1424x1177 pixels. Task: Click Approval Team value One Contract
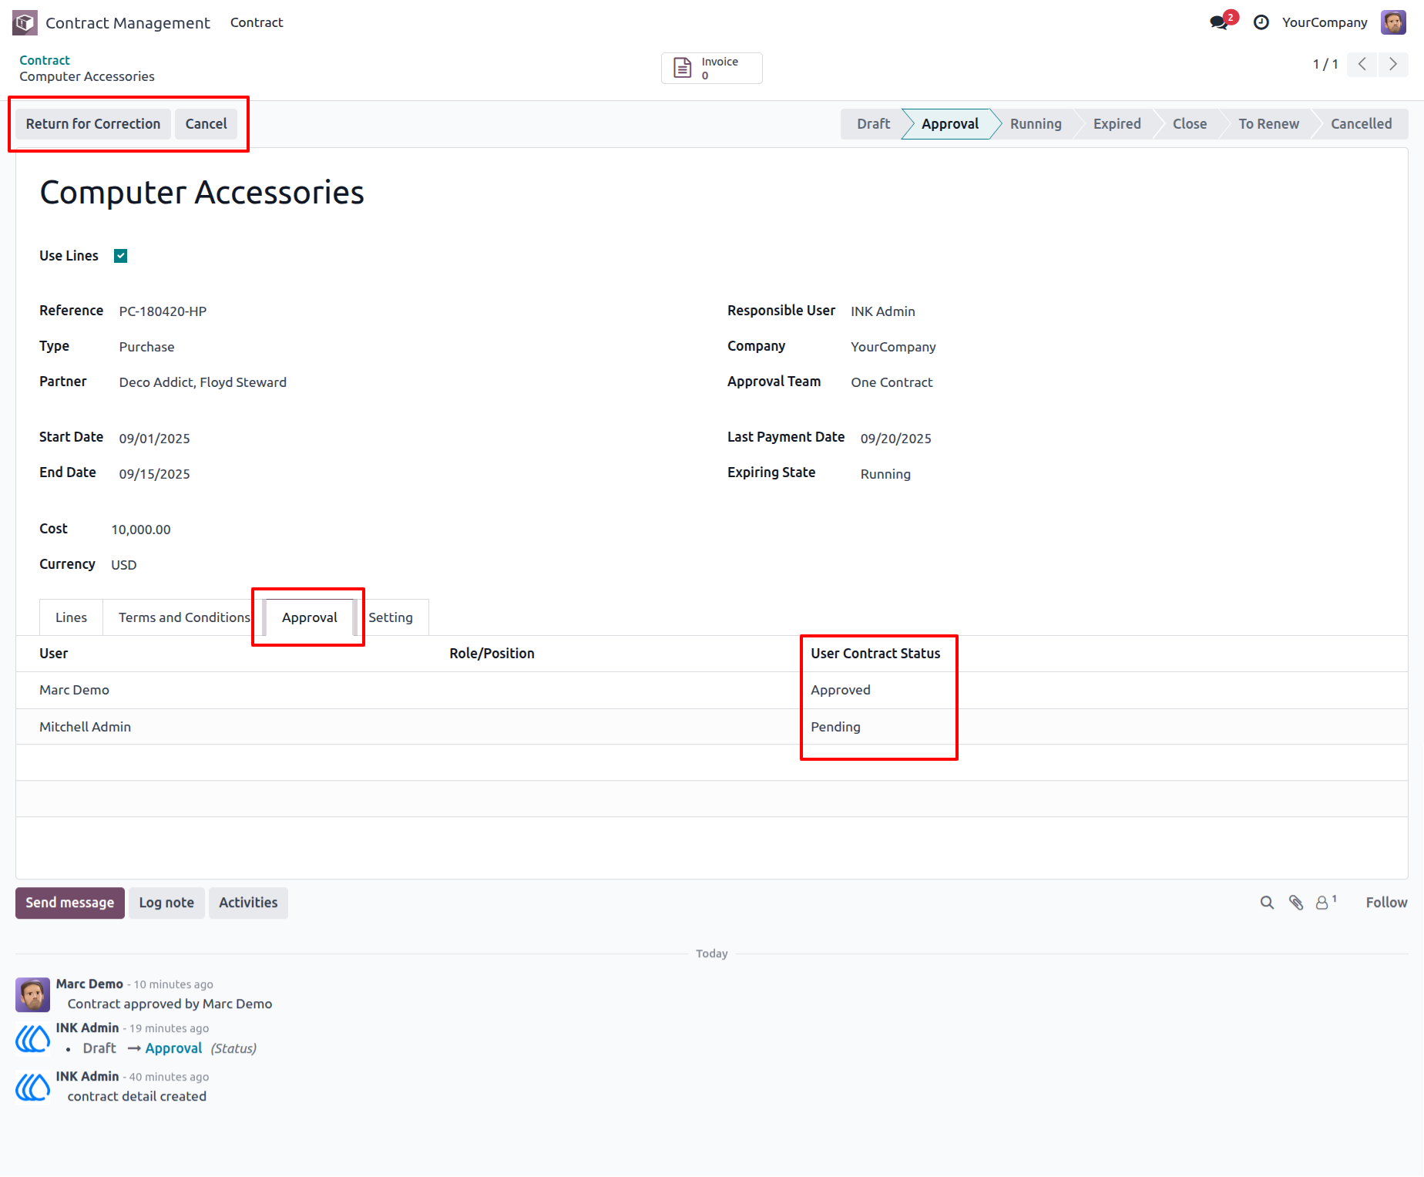892,382
